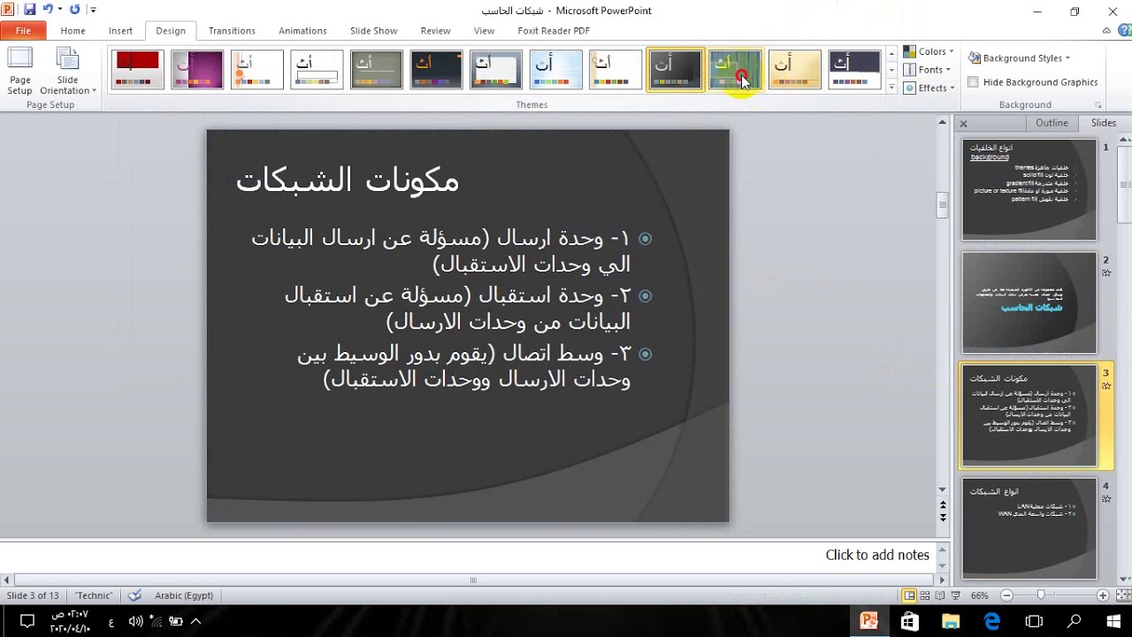1132x637 pixels.
Task: Open Microsoft Edge from the taskbar
Action: click(991, 621)
